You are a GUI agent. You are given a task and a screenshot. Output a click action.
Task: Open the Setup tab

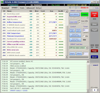[38, 8]
